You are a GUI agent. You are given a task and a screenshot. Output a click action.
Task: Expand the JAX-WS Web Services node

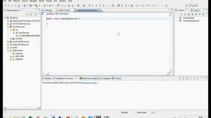[8, 24]
